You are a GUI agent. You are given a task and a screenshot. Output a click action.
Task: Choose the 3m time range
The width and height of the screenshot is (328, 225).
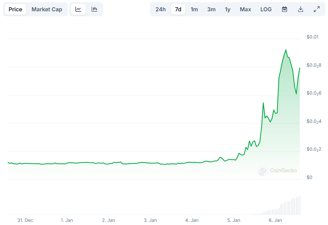[211, 9]
